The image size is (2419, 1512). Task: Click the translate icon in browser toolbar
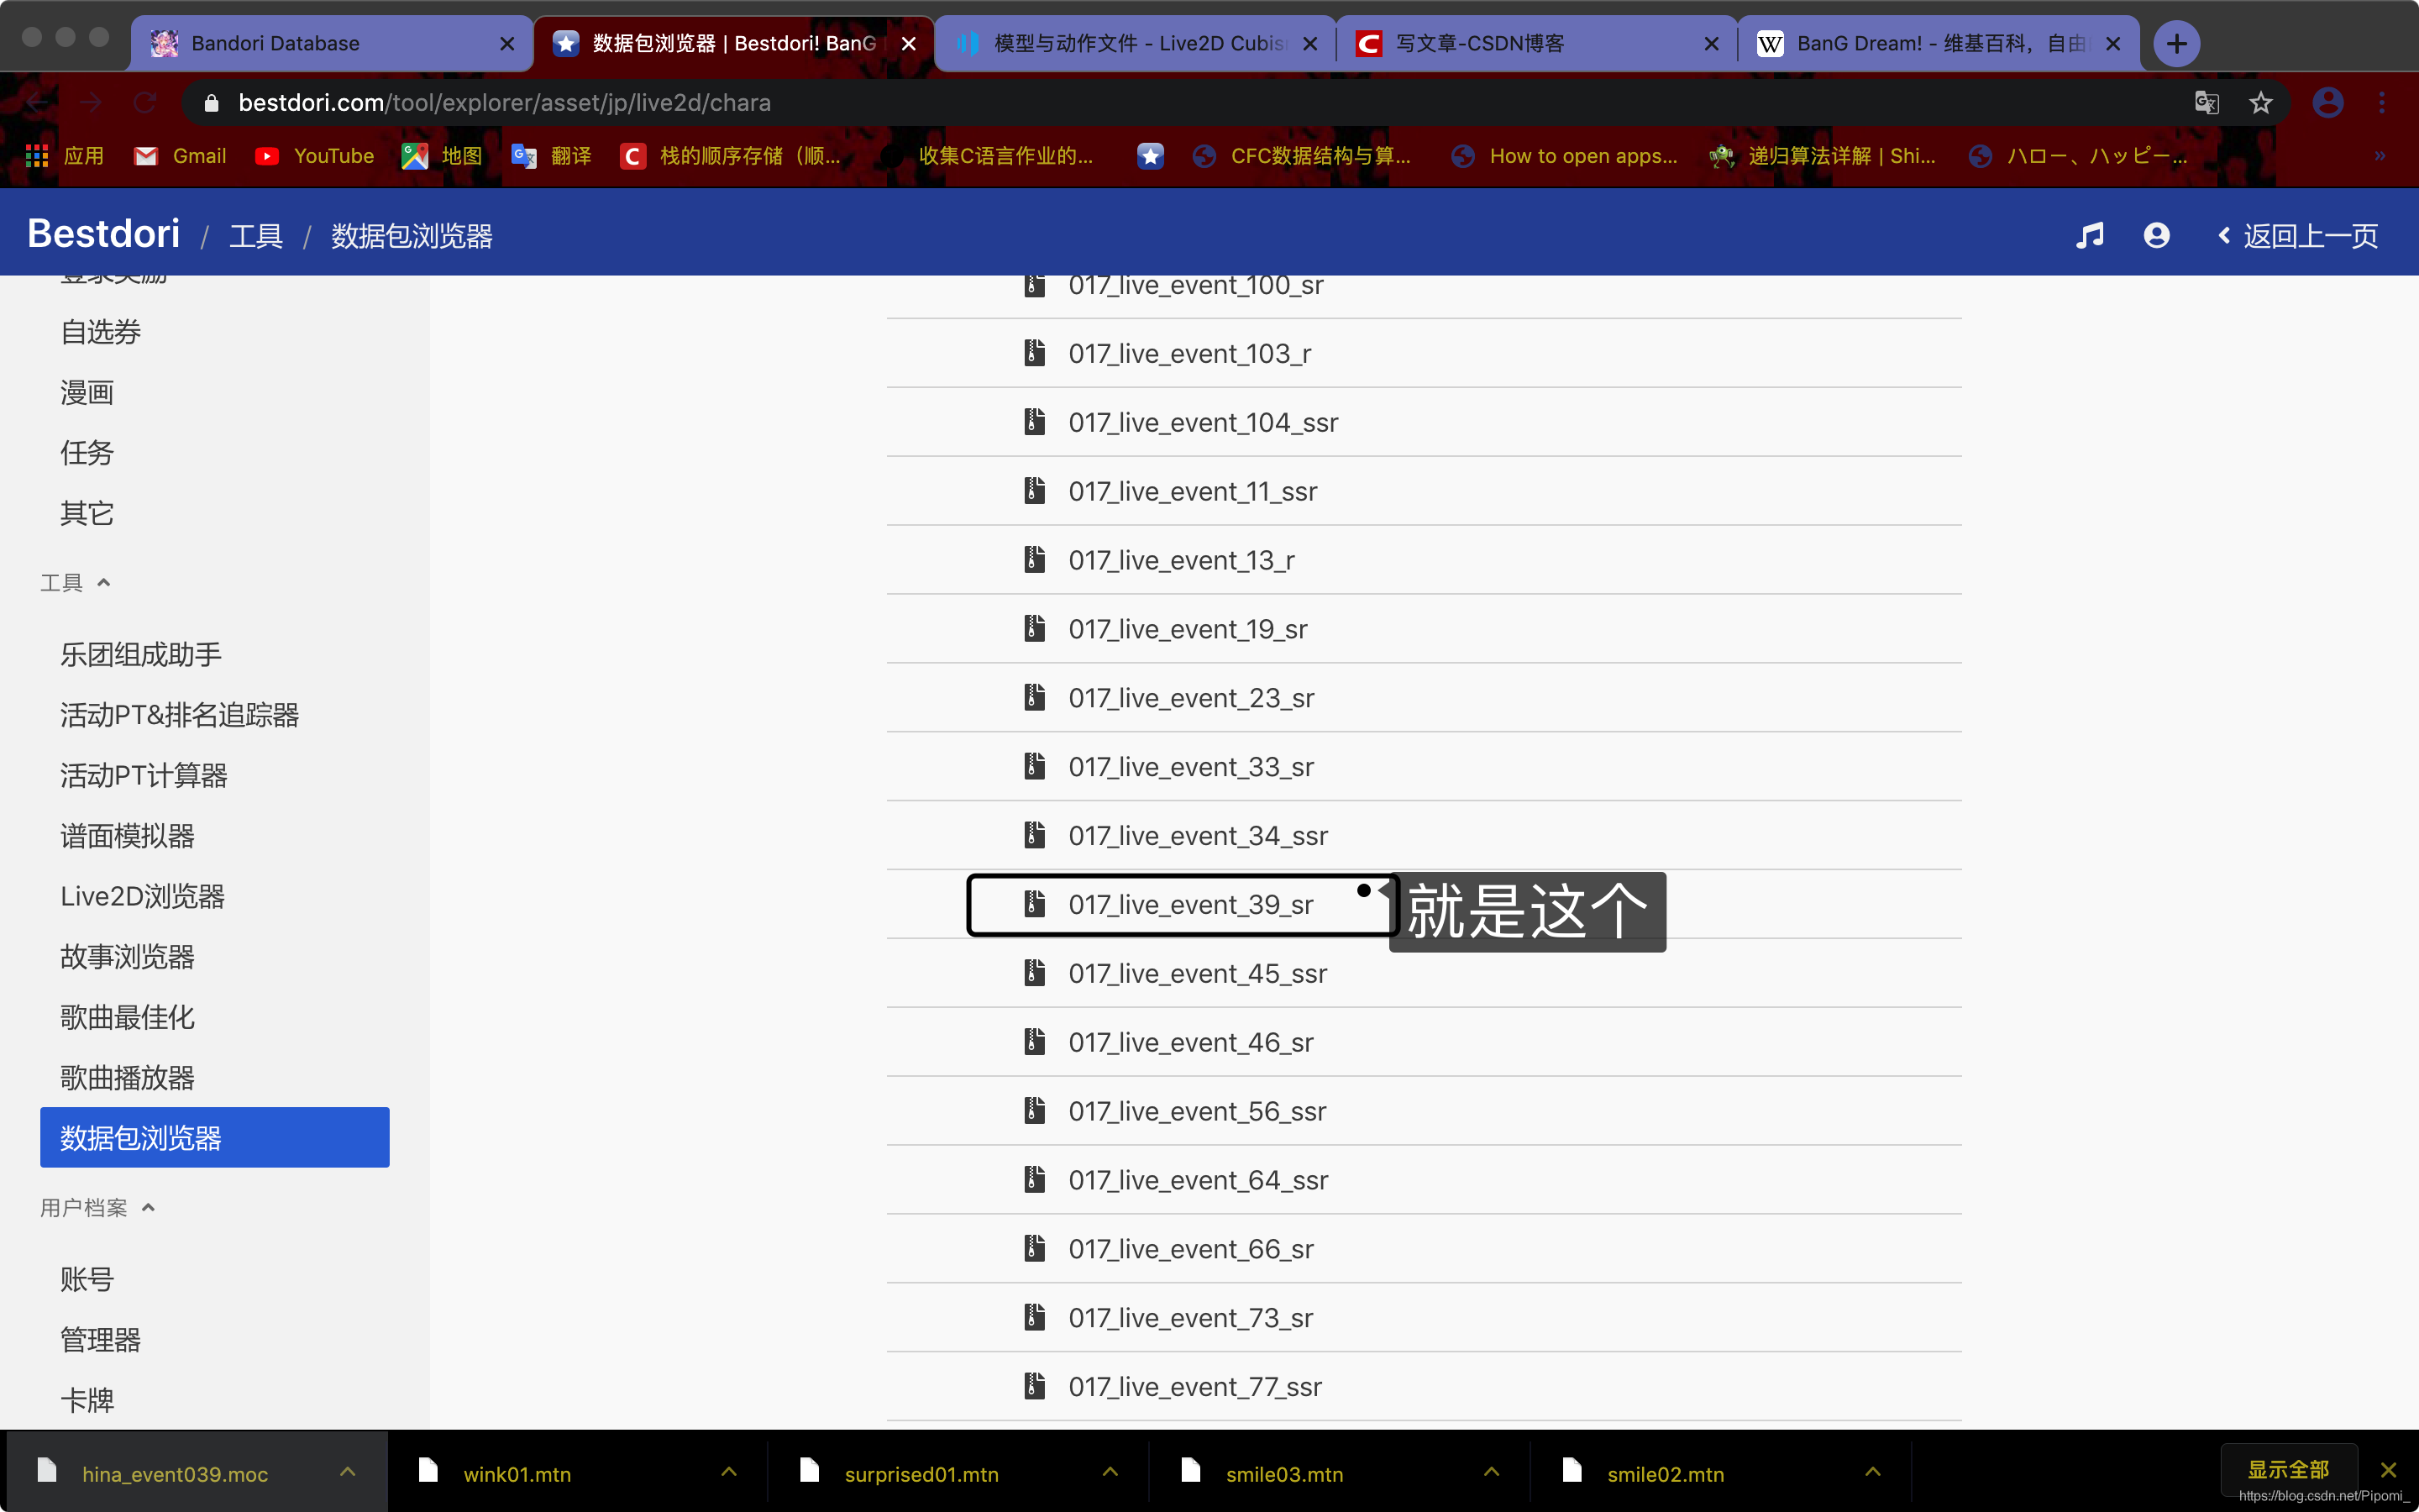[2208, 101]
